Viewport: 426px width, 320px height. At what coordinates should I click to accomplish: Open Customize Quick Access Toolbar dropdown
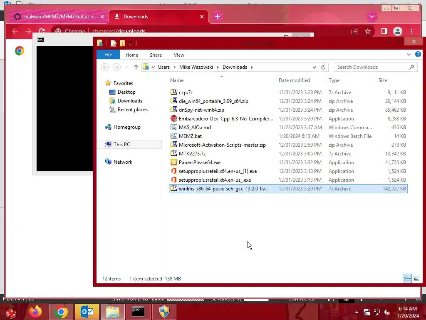pyautogui.click(x=130, y=43)
